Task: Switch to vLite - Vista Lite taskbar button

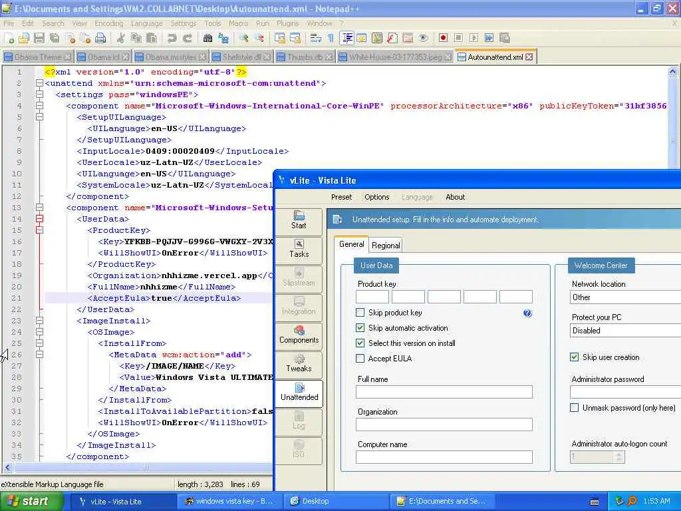Action: click(x=122, y=501)
